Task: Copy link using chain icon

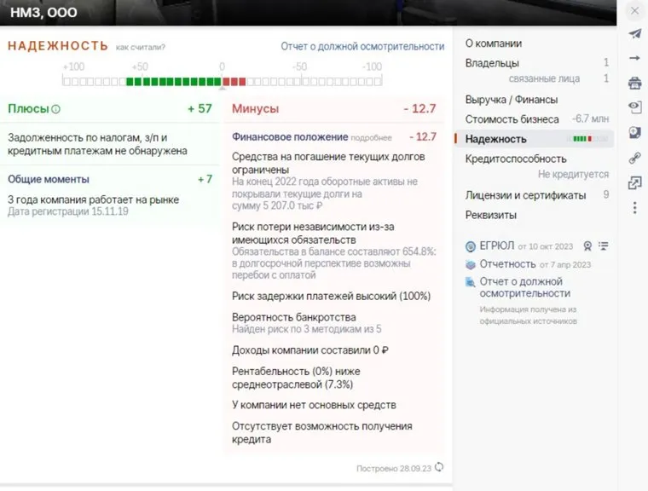Action: click(x=634, y=158)
